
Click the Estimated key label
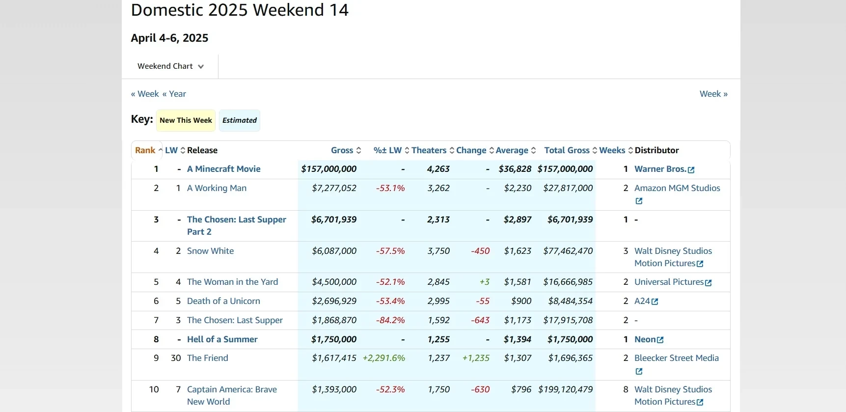click(x=239, y=120)
